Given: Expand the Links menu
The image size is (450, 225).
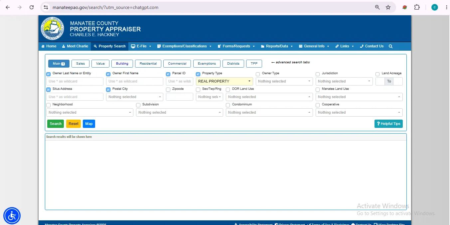Looking at the screenshot, I should [345, 46].
